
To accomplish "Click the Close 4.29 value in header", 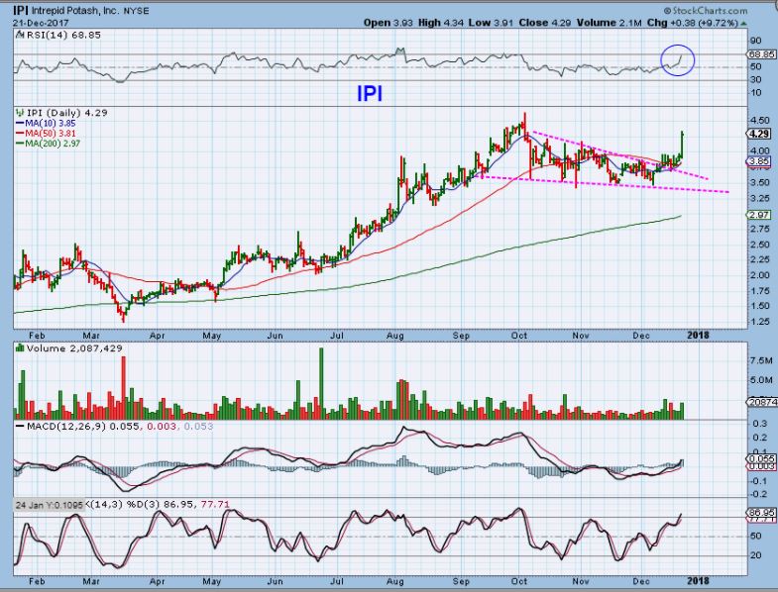I will (x=545, y=23).
